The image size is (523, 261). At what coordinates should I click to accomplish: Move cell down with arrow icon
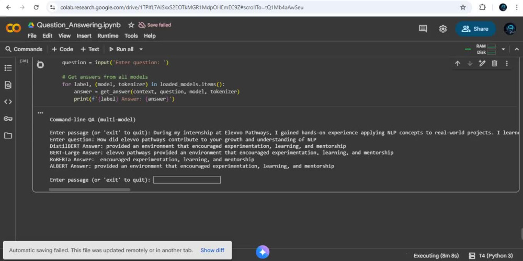pyautogui.click(x=470, y=63)
